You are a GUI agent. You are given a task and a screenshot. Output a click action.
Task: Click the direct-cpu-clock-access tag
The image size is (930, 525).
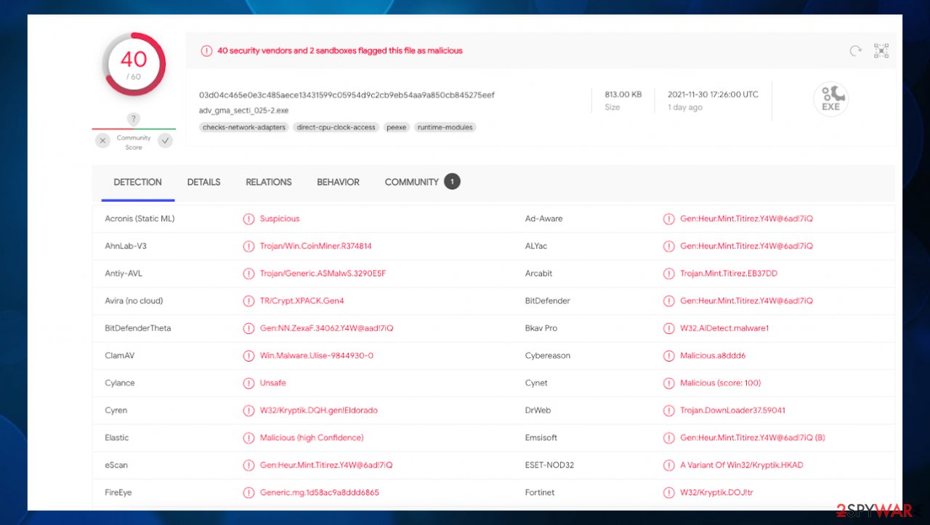click(336, 127)
